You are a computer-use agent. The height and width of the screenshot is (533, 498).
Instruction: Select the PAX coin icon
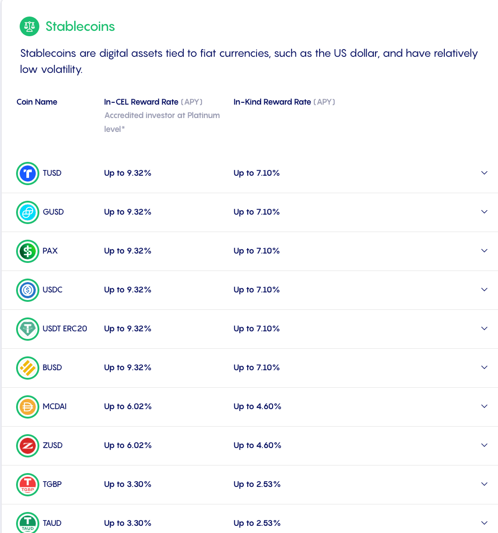(x=27, y=251)
